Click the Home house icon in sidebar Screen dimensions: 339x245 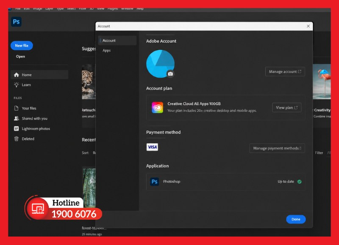[x=17, y=75]
